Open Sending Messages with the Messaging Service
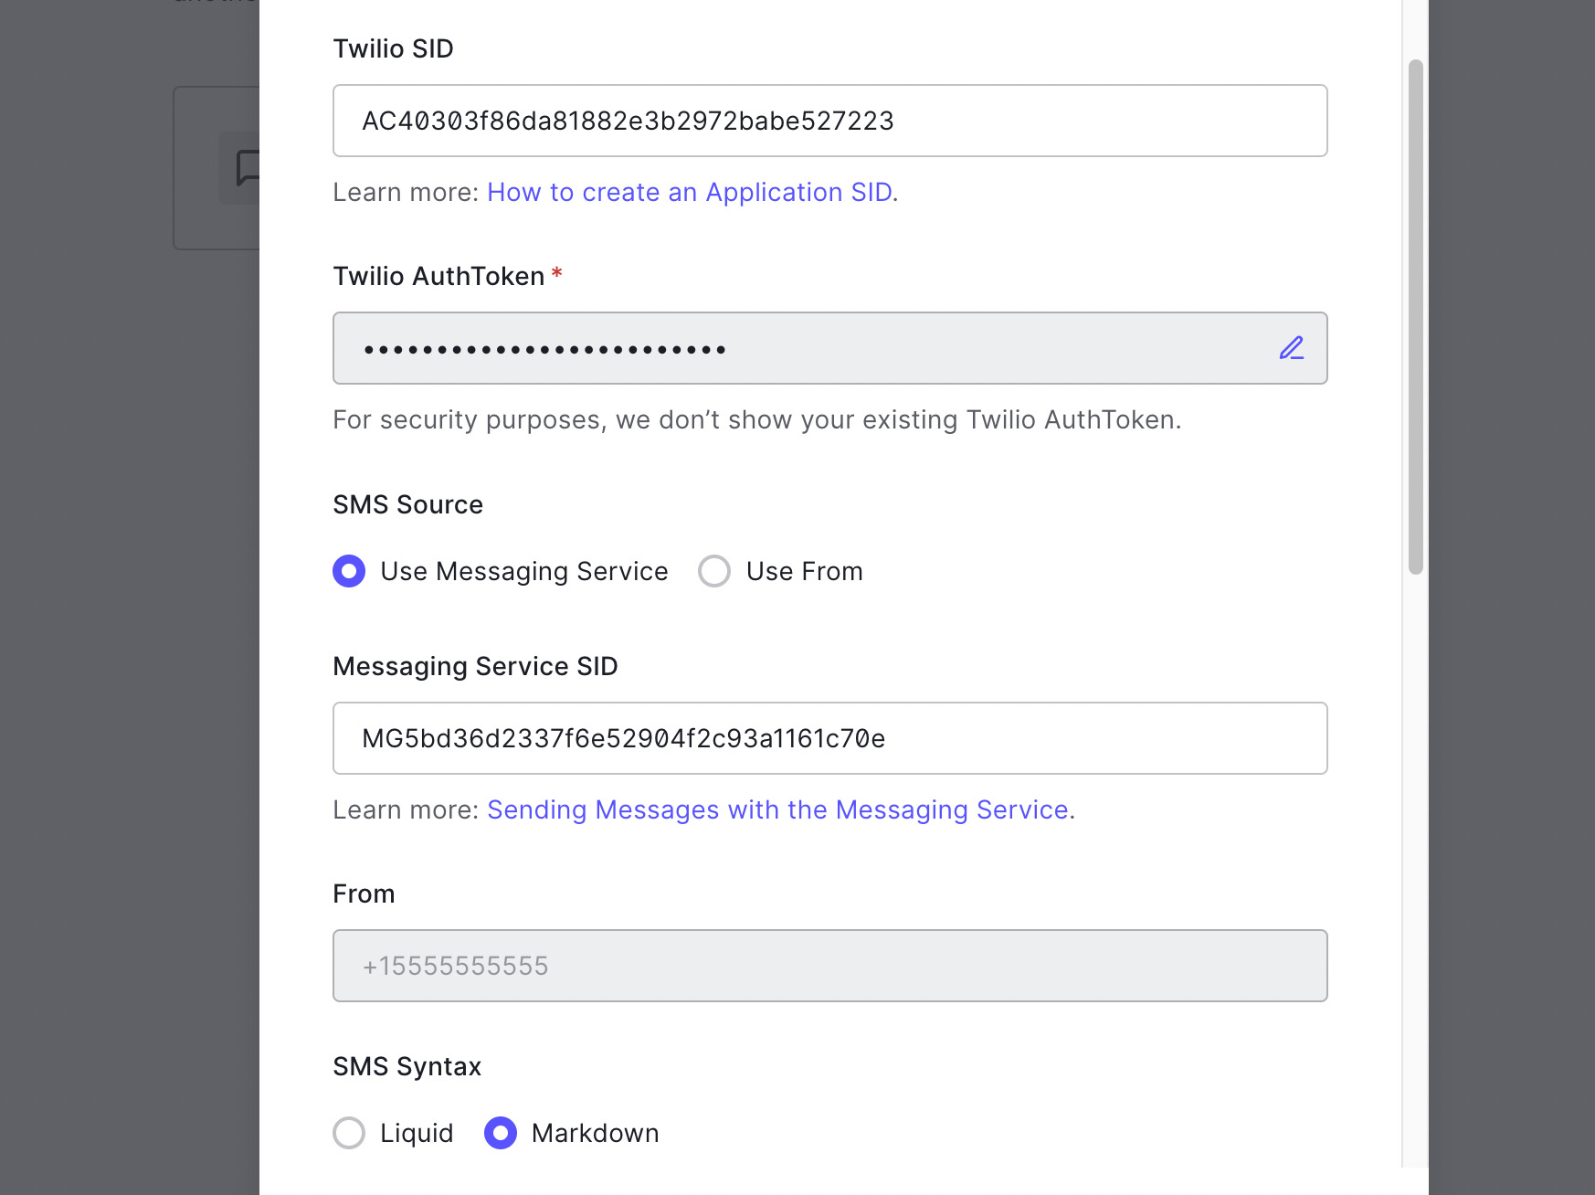 (x=780, y=809)
